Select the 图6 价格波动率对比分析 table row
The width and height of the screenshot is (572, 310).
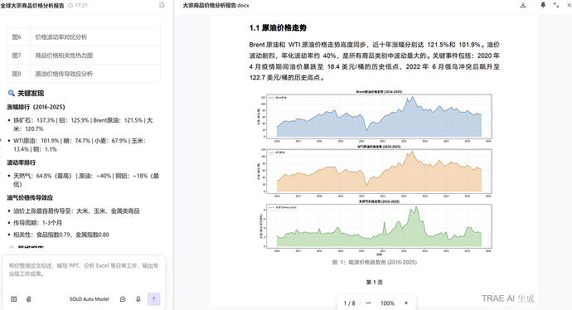pos(84,36)
